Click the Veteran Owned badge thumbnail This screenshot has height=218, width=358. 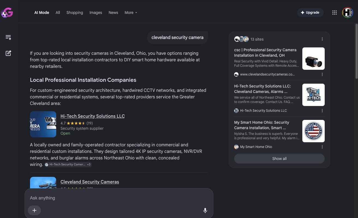coord(314,131)
